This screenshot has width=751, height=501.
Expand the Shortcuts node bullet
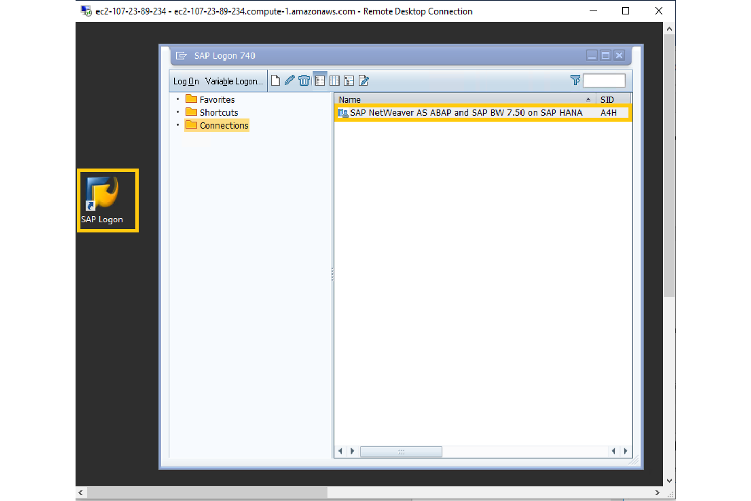[x=178, y=112]
